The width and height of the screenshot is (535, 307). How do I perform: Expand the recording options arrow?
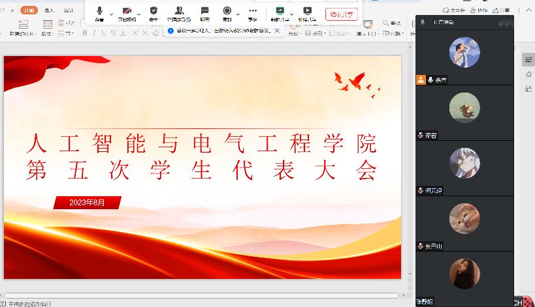(x=238, y=14)
